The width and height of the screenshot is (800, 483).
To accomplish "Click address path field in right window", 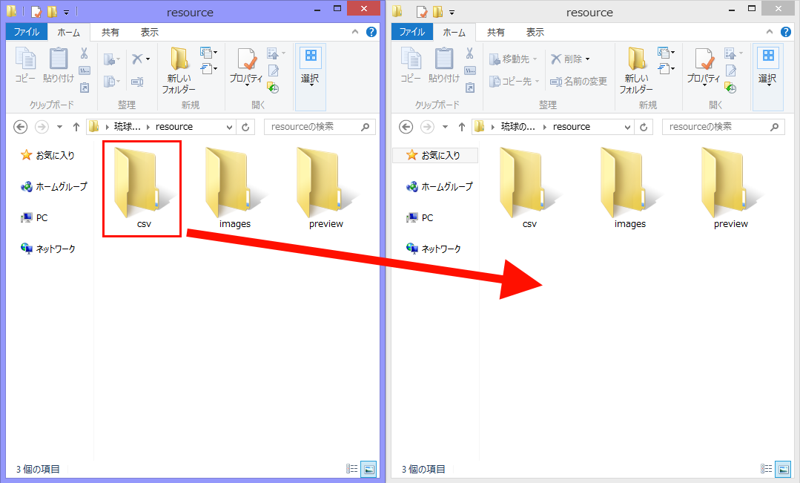I will (552, 127).
